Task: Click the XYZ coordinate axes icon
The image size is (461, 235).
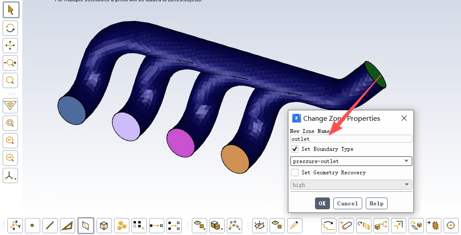Action: pos(15,225)
